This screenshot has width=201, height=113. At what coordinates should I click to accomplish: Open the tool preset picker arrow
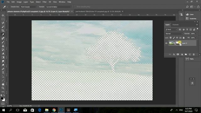[x=7, y=7]
